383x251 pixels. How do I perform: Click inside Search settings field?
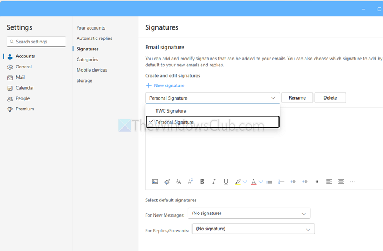tap(37, 42)
